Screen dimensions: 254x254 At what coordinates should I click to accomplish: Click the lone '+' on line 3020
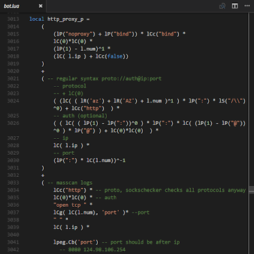(43, 71)
